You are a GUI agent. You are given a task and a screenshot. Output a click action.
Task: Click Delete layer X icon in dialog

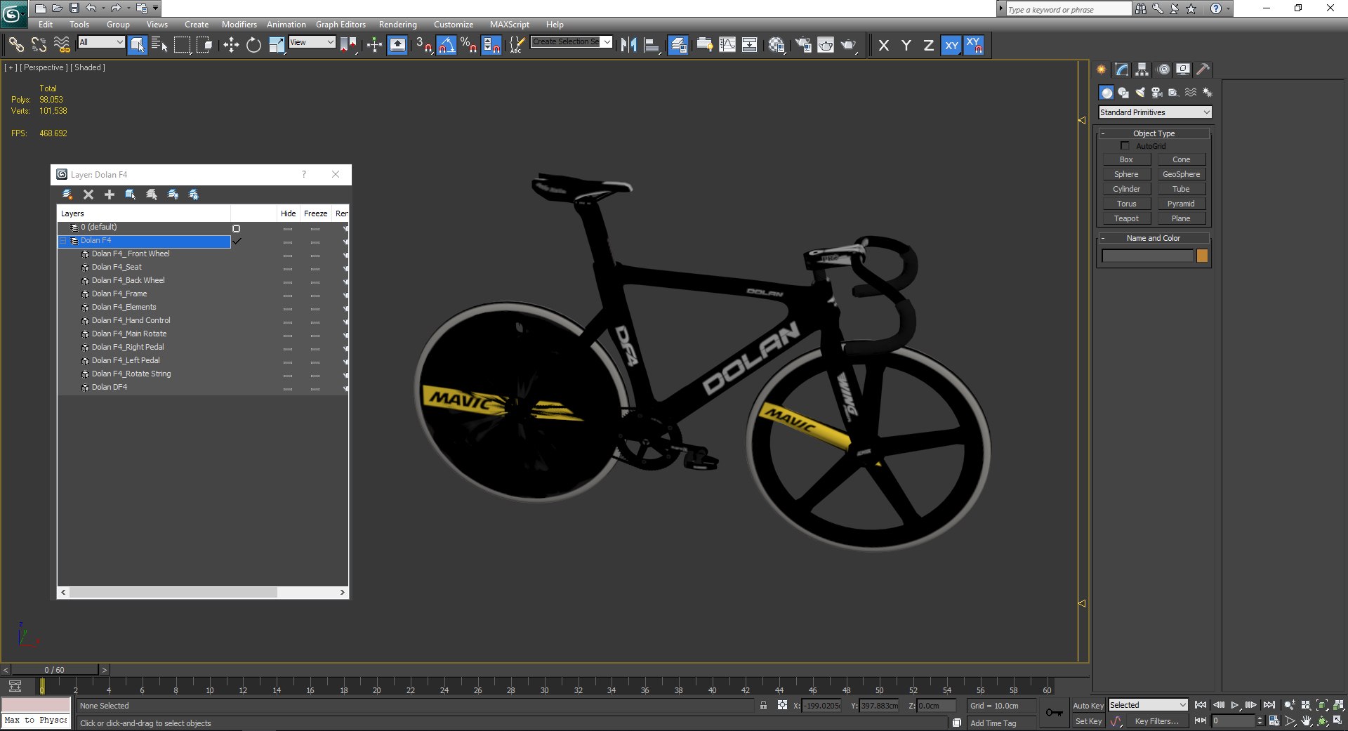(x=88, y=195)
